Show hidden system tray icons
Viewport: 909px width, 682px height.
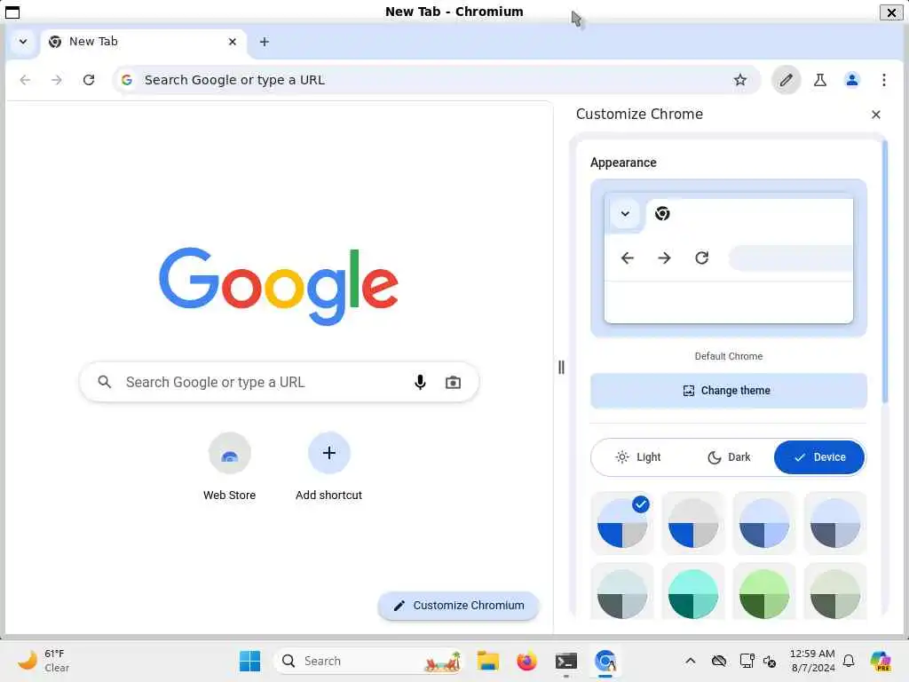690,661
